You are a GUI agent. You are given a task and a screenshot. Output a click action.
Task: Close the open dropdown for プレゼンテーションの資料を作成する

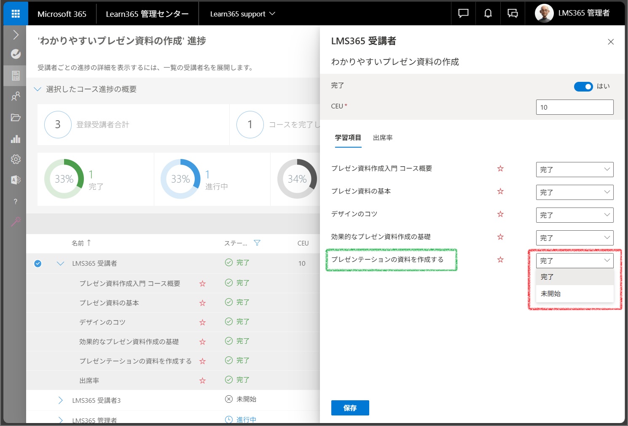[574, 261]
